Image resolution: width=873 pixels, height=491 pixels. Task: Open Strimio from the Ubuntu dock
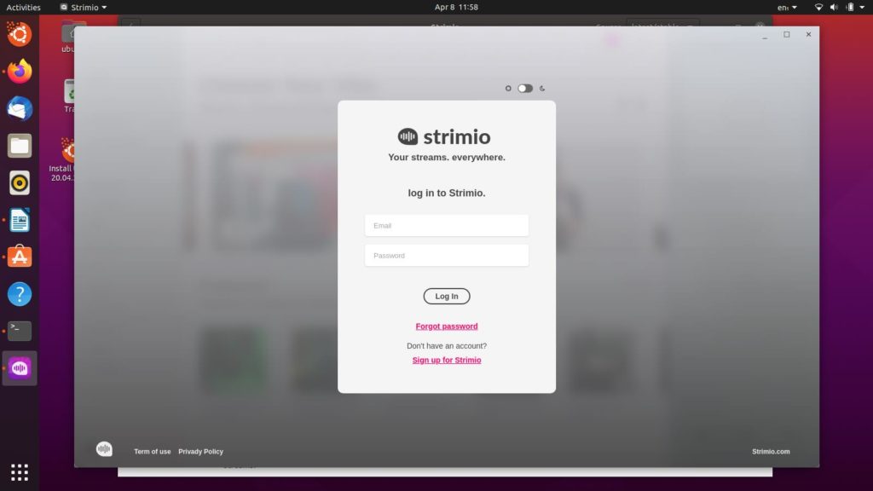[x=20, y=368]
